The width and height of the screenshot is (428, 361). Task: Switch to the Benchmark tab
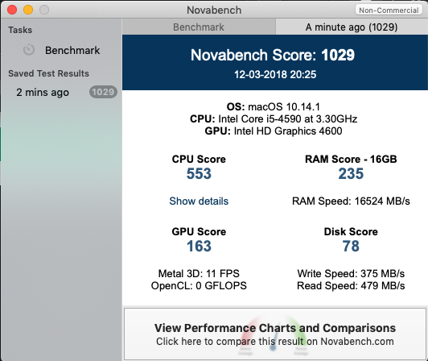point(199,27)
